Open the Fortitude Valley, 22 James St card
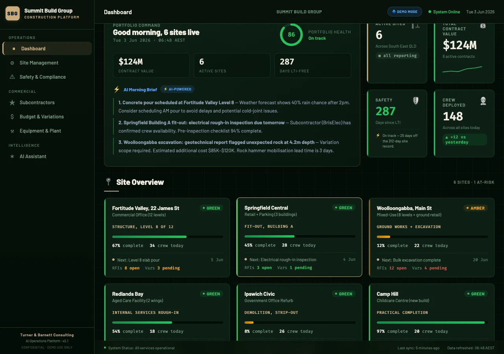This screenshot has height=354, width=504. point(167,238)
